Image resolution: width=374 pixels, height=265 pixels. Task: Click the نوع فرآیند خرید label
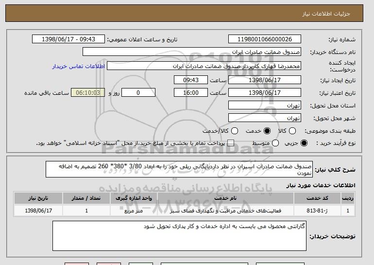(x=336, y=143)
